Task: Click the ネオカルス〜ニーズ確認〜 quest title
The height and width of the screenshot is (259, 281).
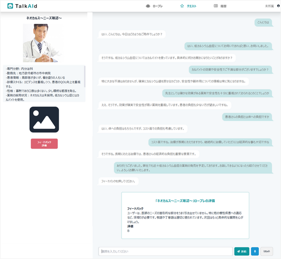Action: point(44,19)
